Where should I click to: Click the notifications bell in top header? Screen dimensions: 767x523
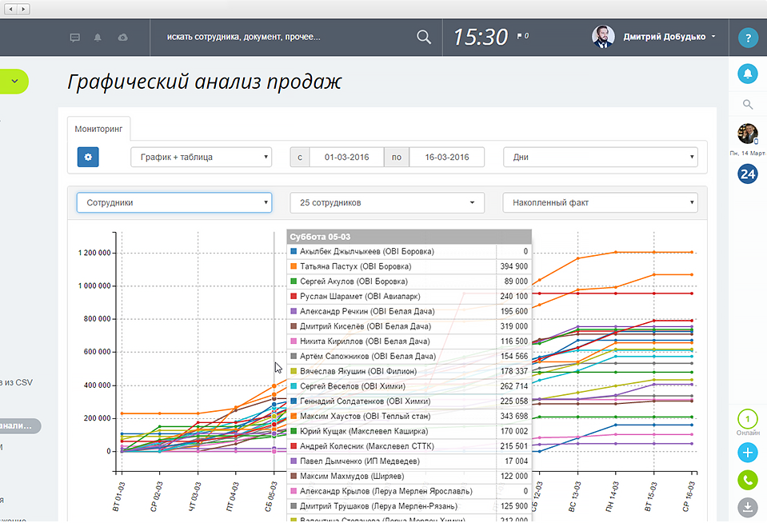tap(98, 38)
